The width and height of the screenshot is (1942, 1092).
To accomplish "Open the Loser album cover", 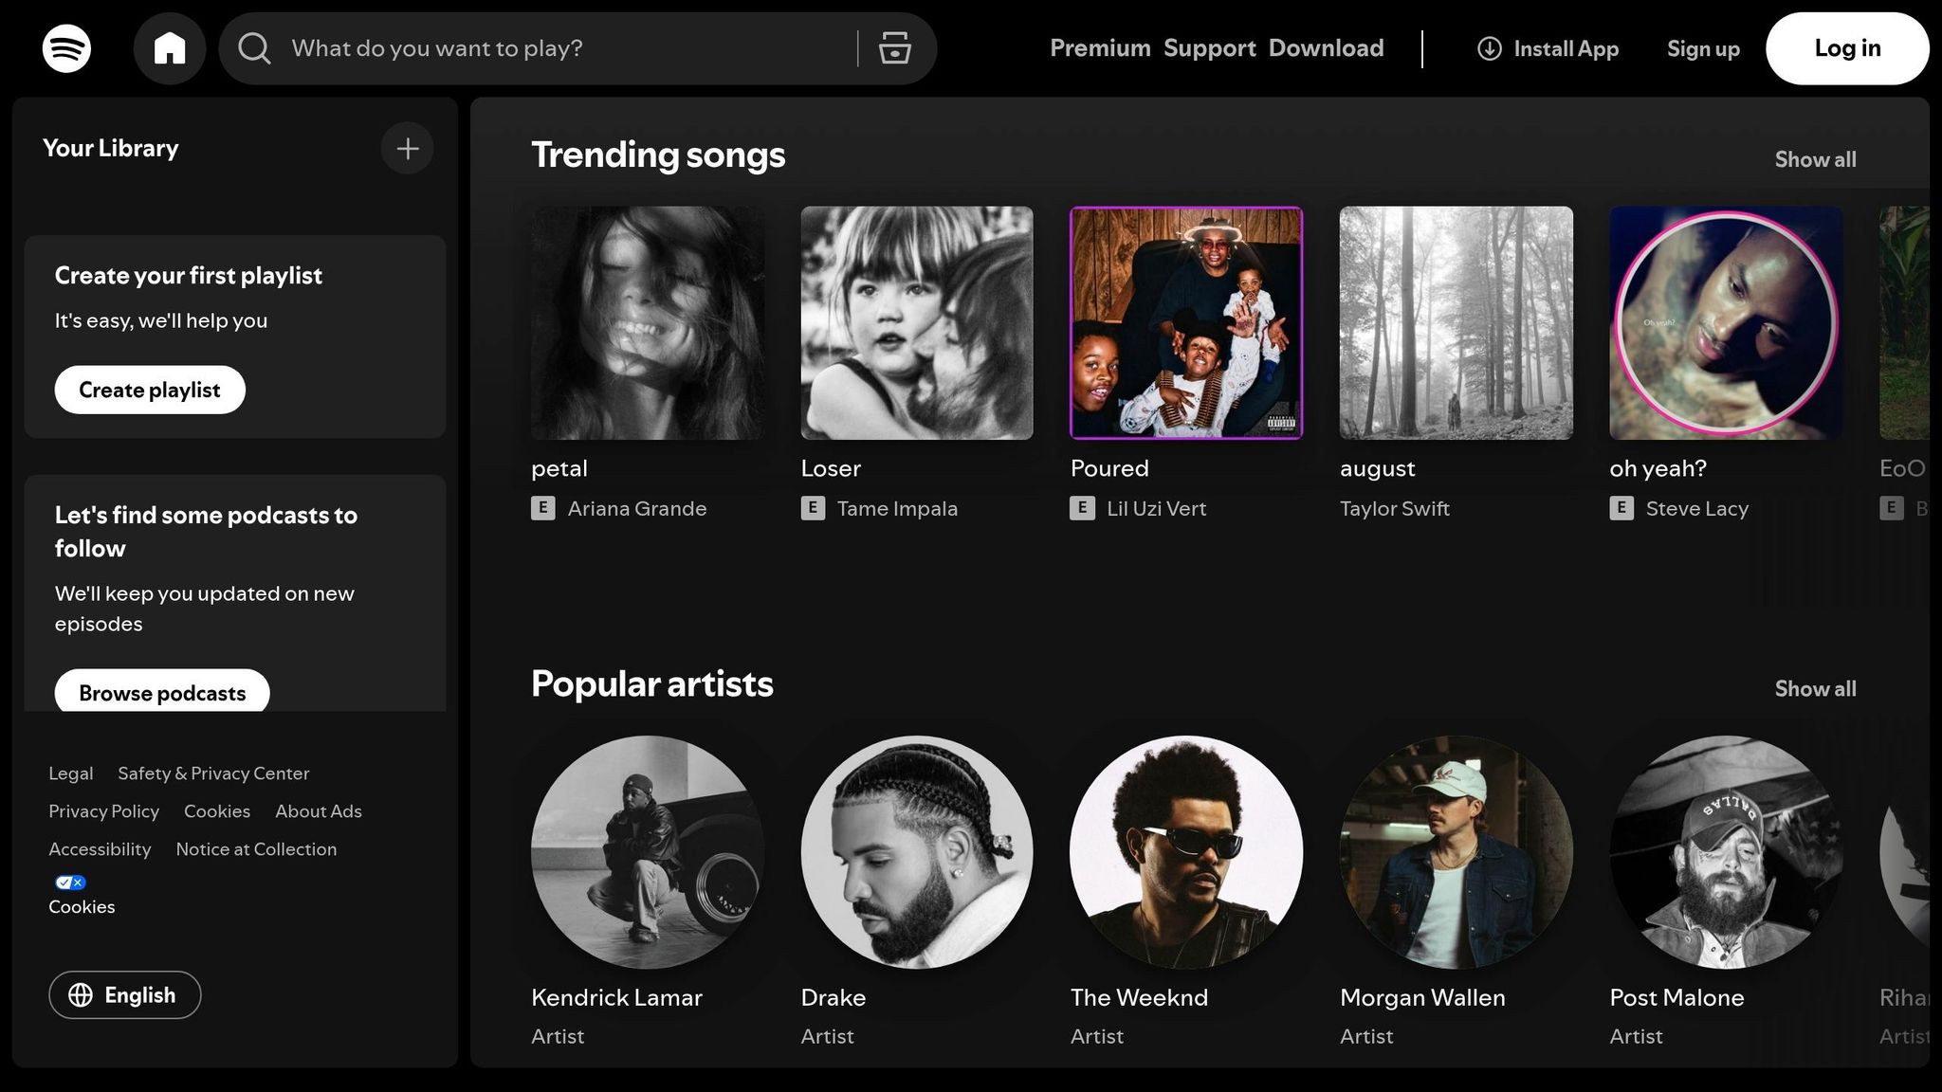I will pyautogui.click(x=917, y=323).
